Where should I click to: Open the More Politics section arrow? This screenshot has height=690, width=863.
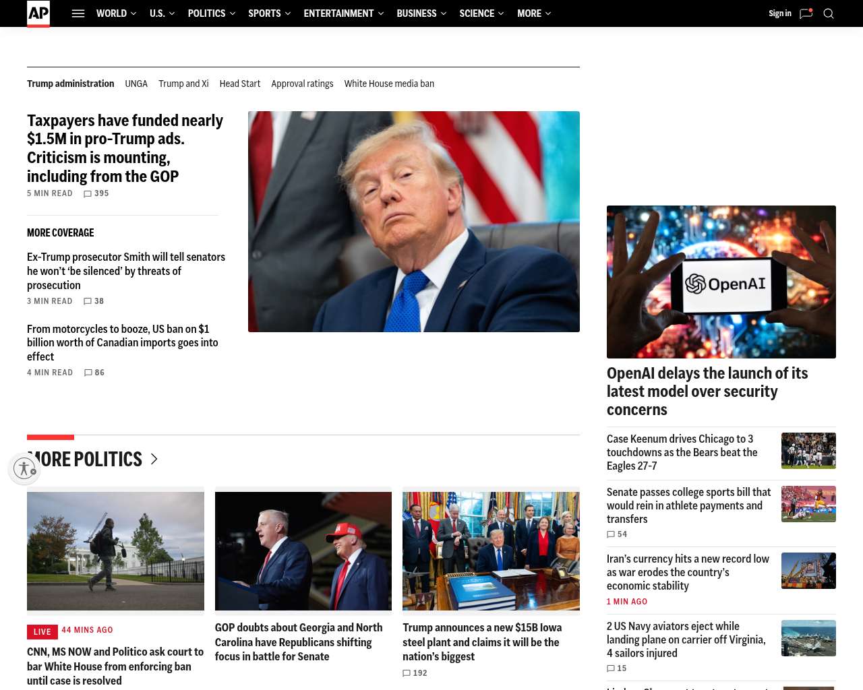(x=154, y=459)
